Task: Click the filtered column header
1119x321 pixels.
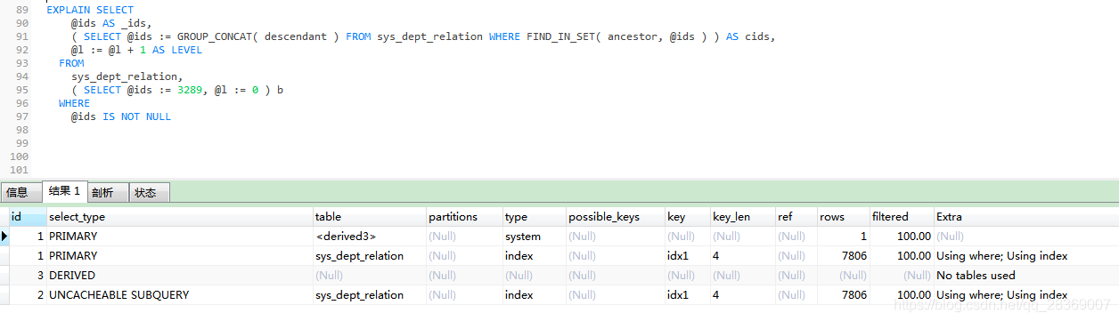Action: coord(902,217)
